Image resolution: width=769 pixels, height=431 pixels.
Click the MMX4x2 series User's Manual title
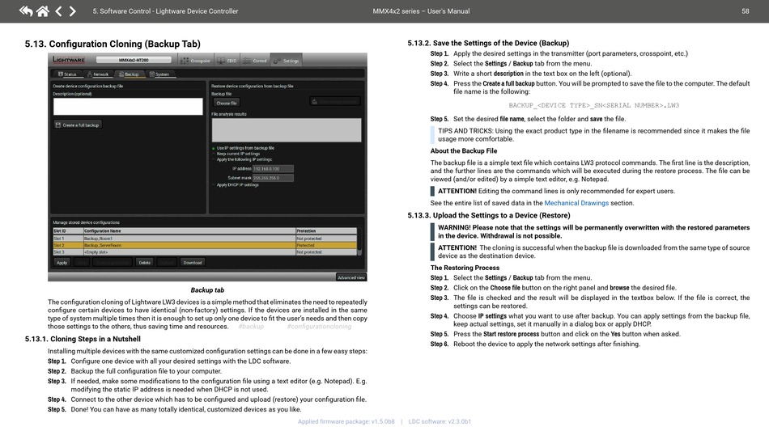tap(421, 11)
